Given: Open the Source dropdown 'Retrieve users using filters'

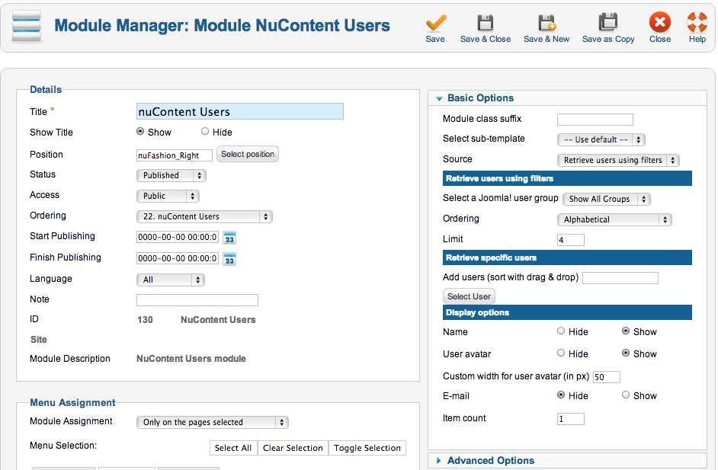Looking at the screenshot, I should click(618, 160).
